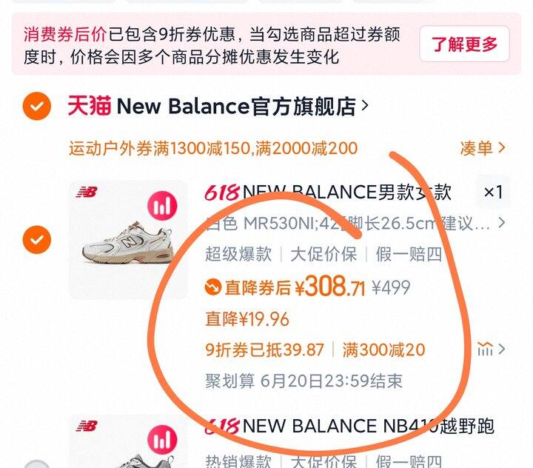Tap the 618 badge on MR530 title
The height and width of the screenshot is (468, 533).
click(222, 193)
